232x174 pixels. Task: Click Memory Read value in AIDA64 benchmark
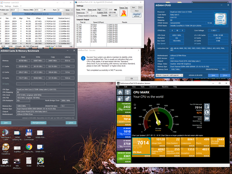click(x=23, y=61)
